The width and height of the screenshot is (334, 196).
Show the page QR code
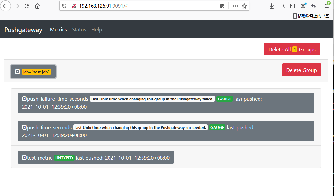coord(222,6)
